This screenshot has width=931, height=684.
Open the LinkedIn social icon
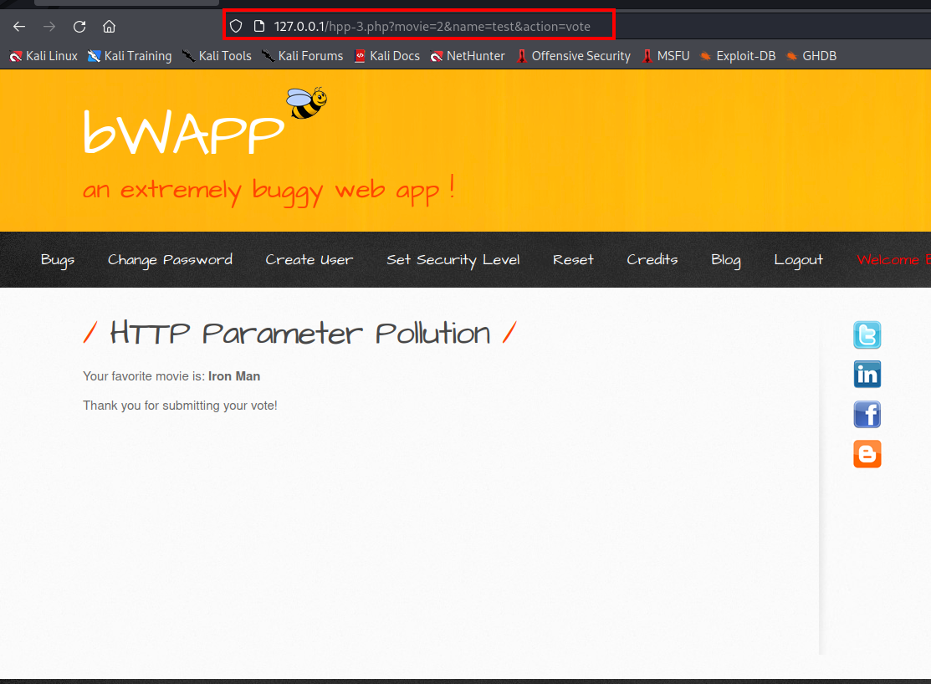pos(867,375)
